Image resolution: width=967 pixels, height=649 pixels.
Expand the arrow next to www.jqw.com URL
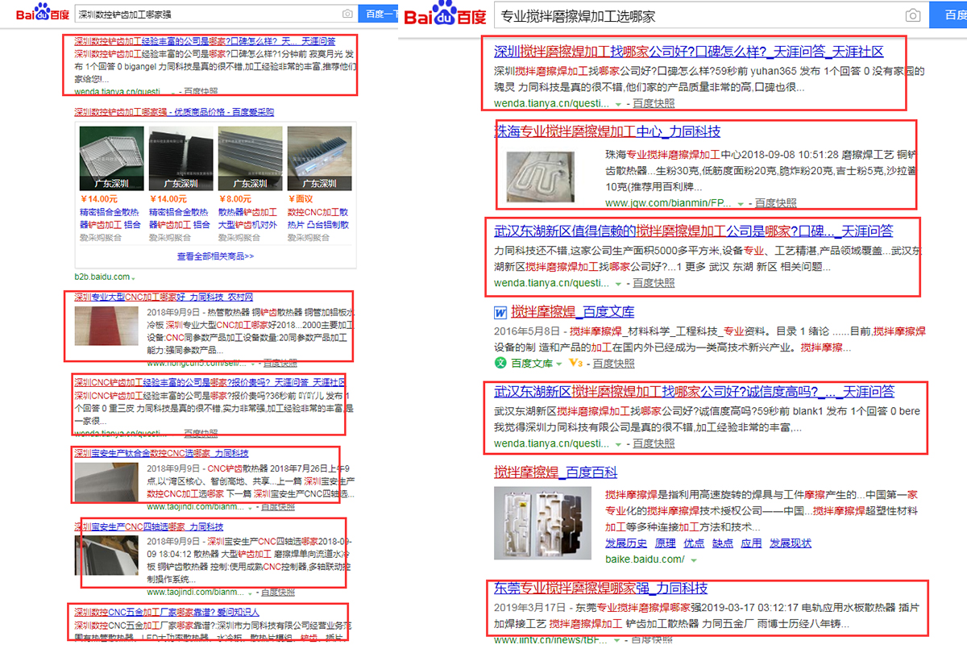[x=741, y=204]
